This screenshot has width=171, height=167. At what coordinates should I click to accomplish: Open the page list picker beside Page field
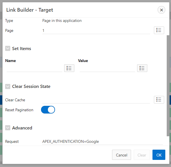[159, 30]
